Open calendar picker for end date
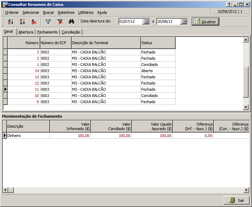The image size is (252, 207). point(184,21)
